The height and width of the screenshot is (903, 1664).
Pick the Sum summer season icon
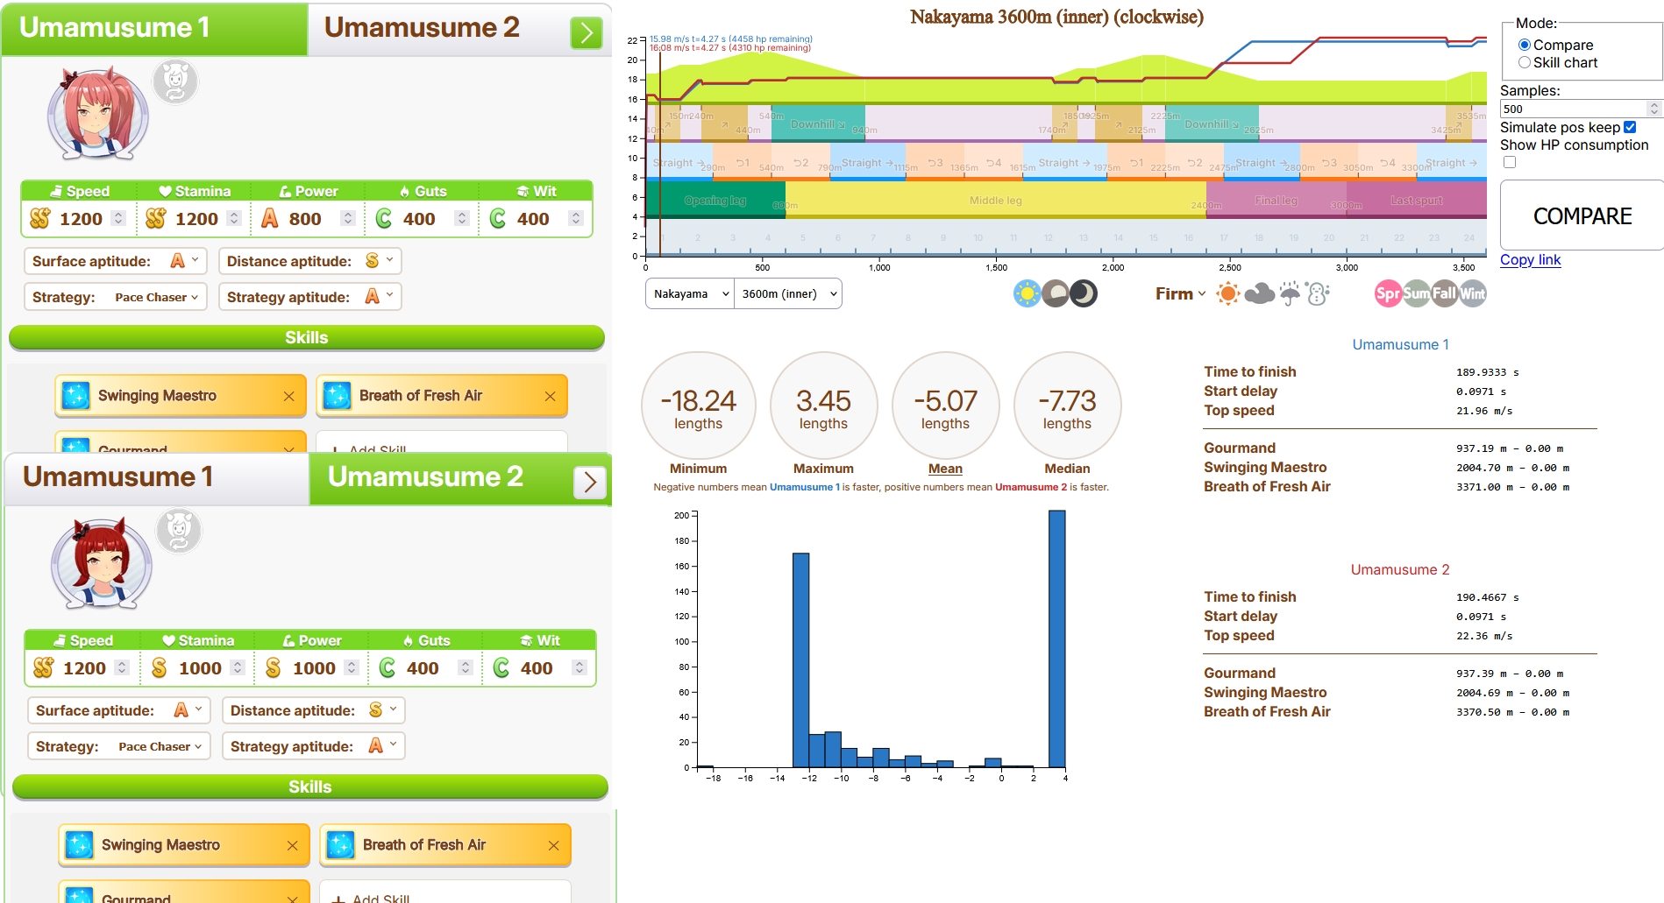[1416, 293]
